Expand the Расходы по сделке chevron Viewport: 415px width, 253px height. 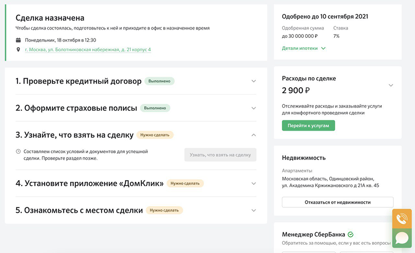click(391, 85)
